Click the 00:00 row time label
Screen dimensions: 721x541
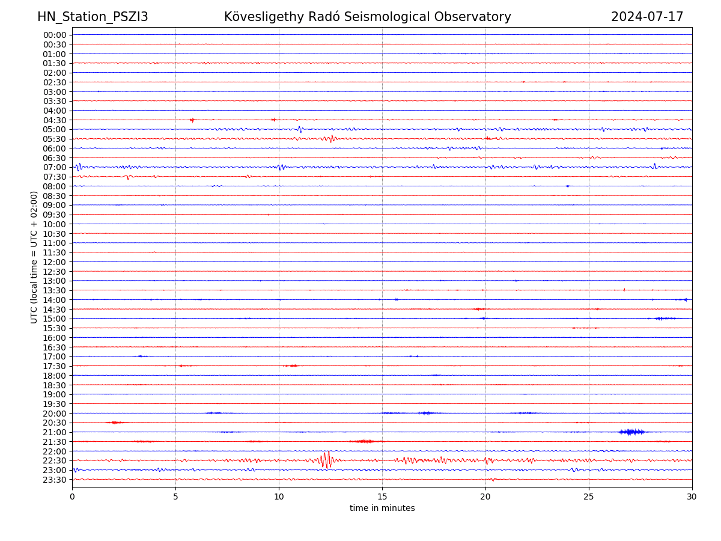[x=55, y=35]
